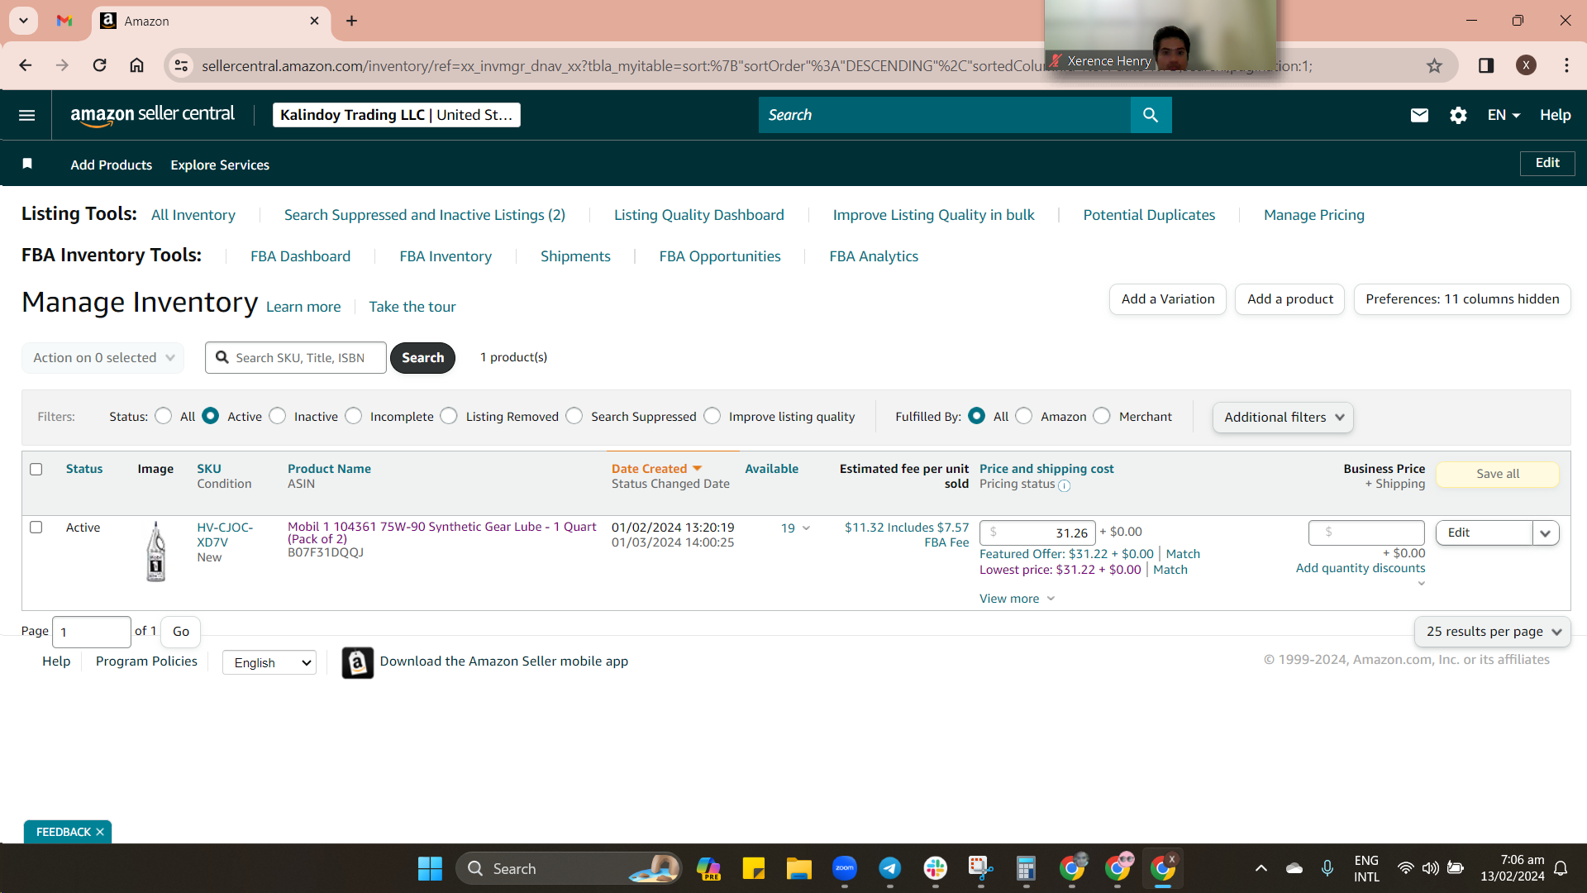
Task: Open Slack from the taskbar
Action: pos(935,868)
